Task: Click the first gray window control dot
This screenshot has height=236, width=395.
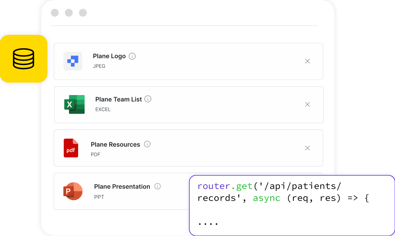Action: pyautogui.click(x=55, y=13)
